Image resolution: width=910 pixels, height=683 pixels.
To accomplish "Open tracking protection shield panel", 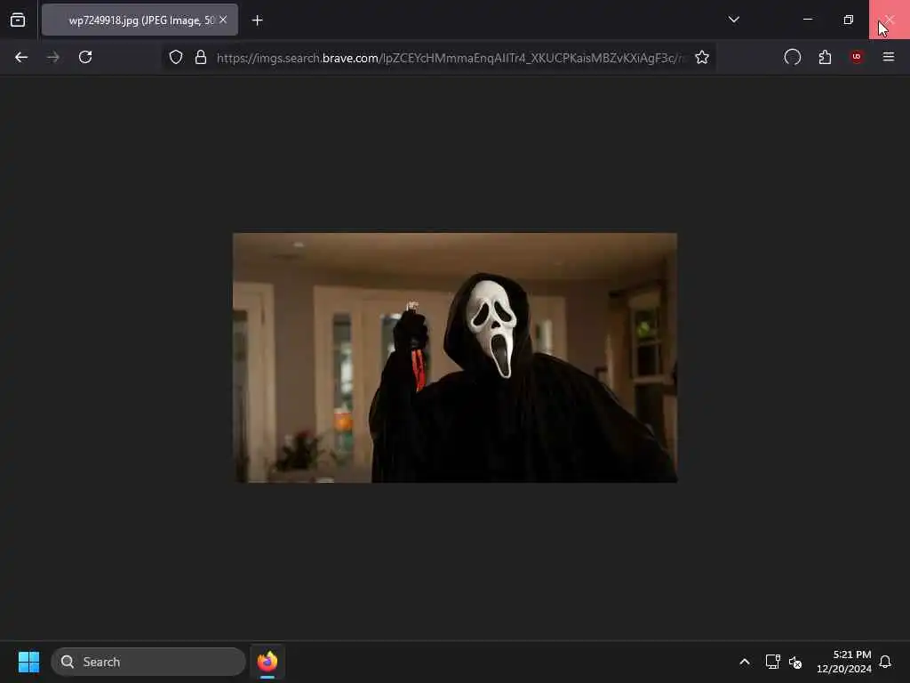I will tap(176, 57).
